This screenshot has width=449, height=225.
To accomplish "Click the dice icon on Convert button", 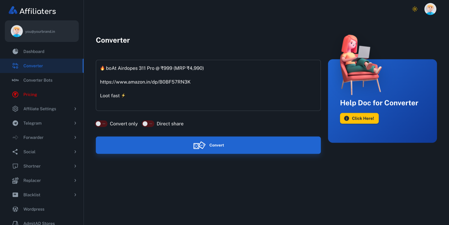I will tap(199, 145).
